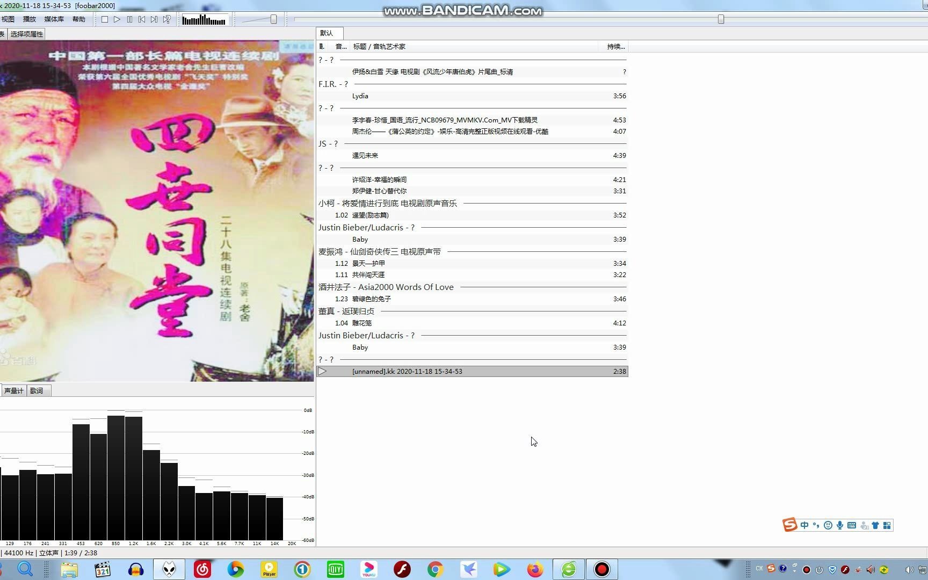Select the track 遇见未来
This screenshot has width=928, height=580.
coord(472,156)
